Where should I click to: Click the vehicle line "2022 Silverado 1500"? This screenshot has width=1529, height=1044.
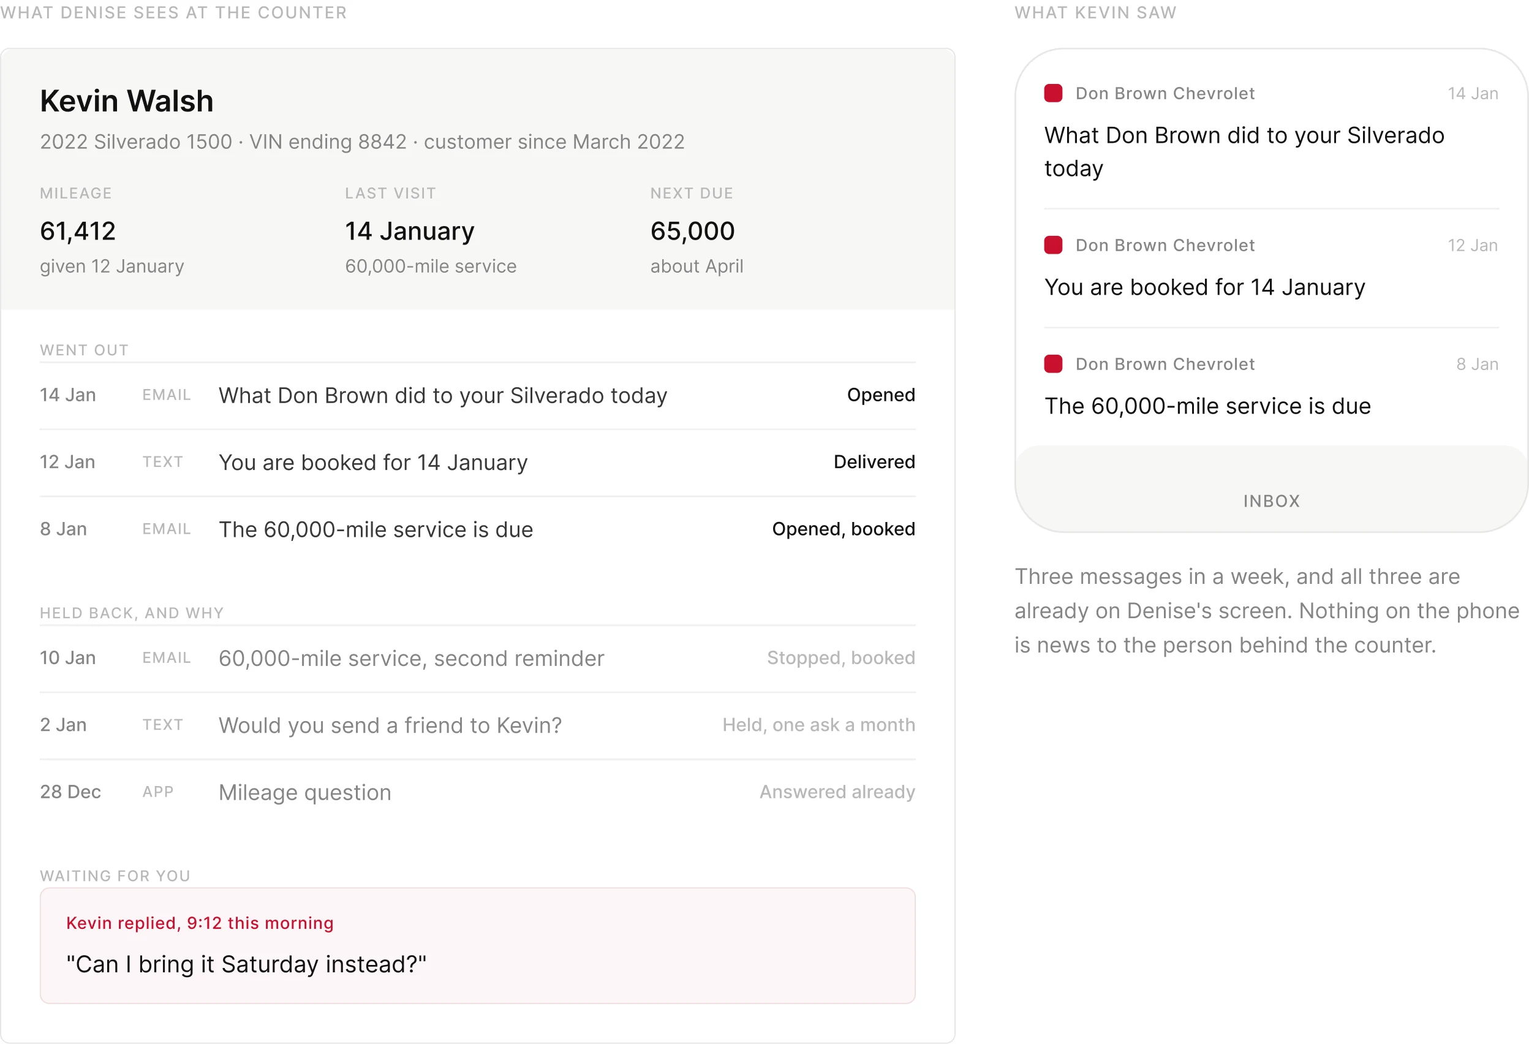pos(136,142)
